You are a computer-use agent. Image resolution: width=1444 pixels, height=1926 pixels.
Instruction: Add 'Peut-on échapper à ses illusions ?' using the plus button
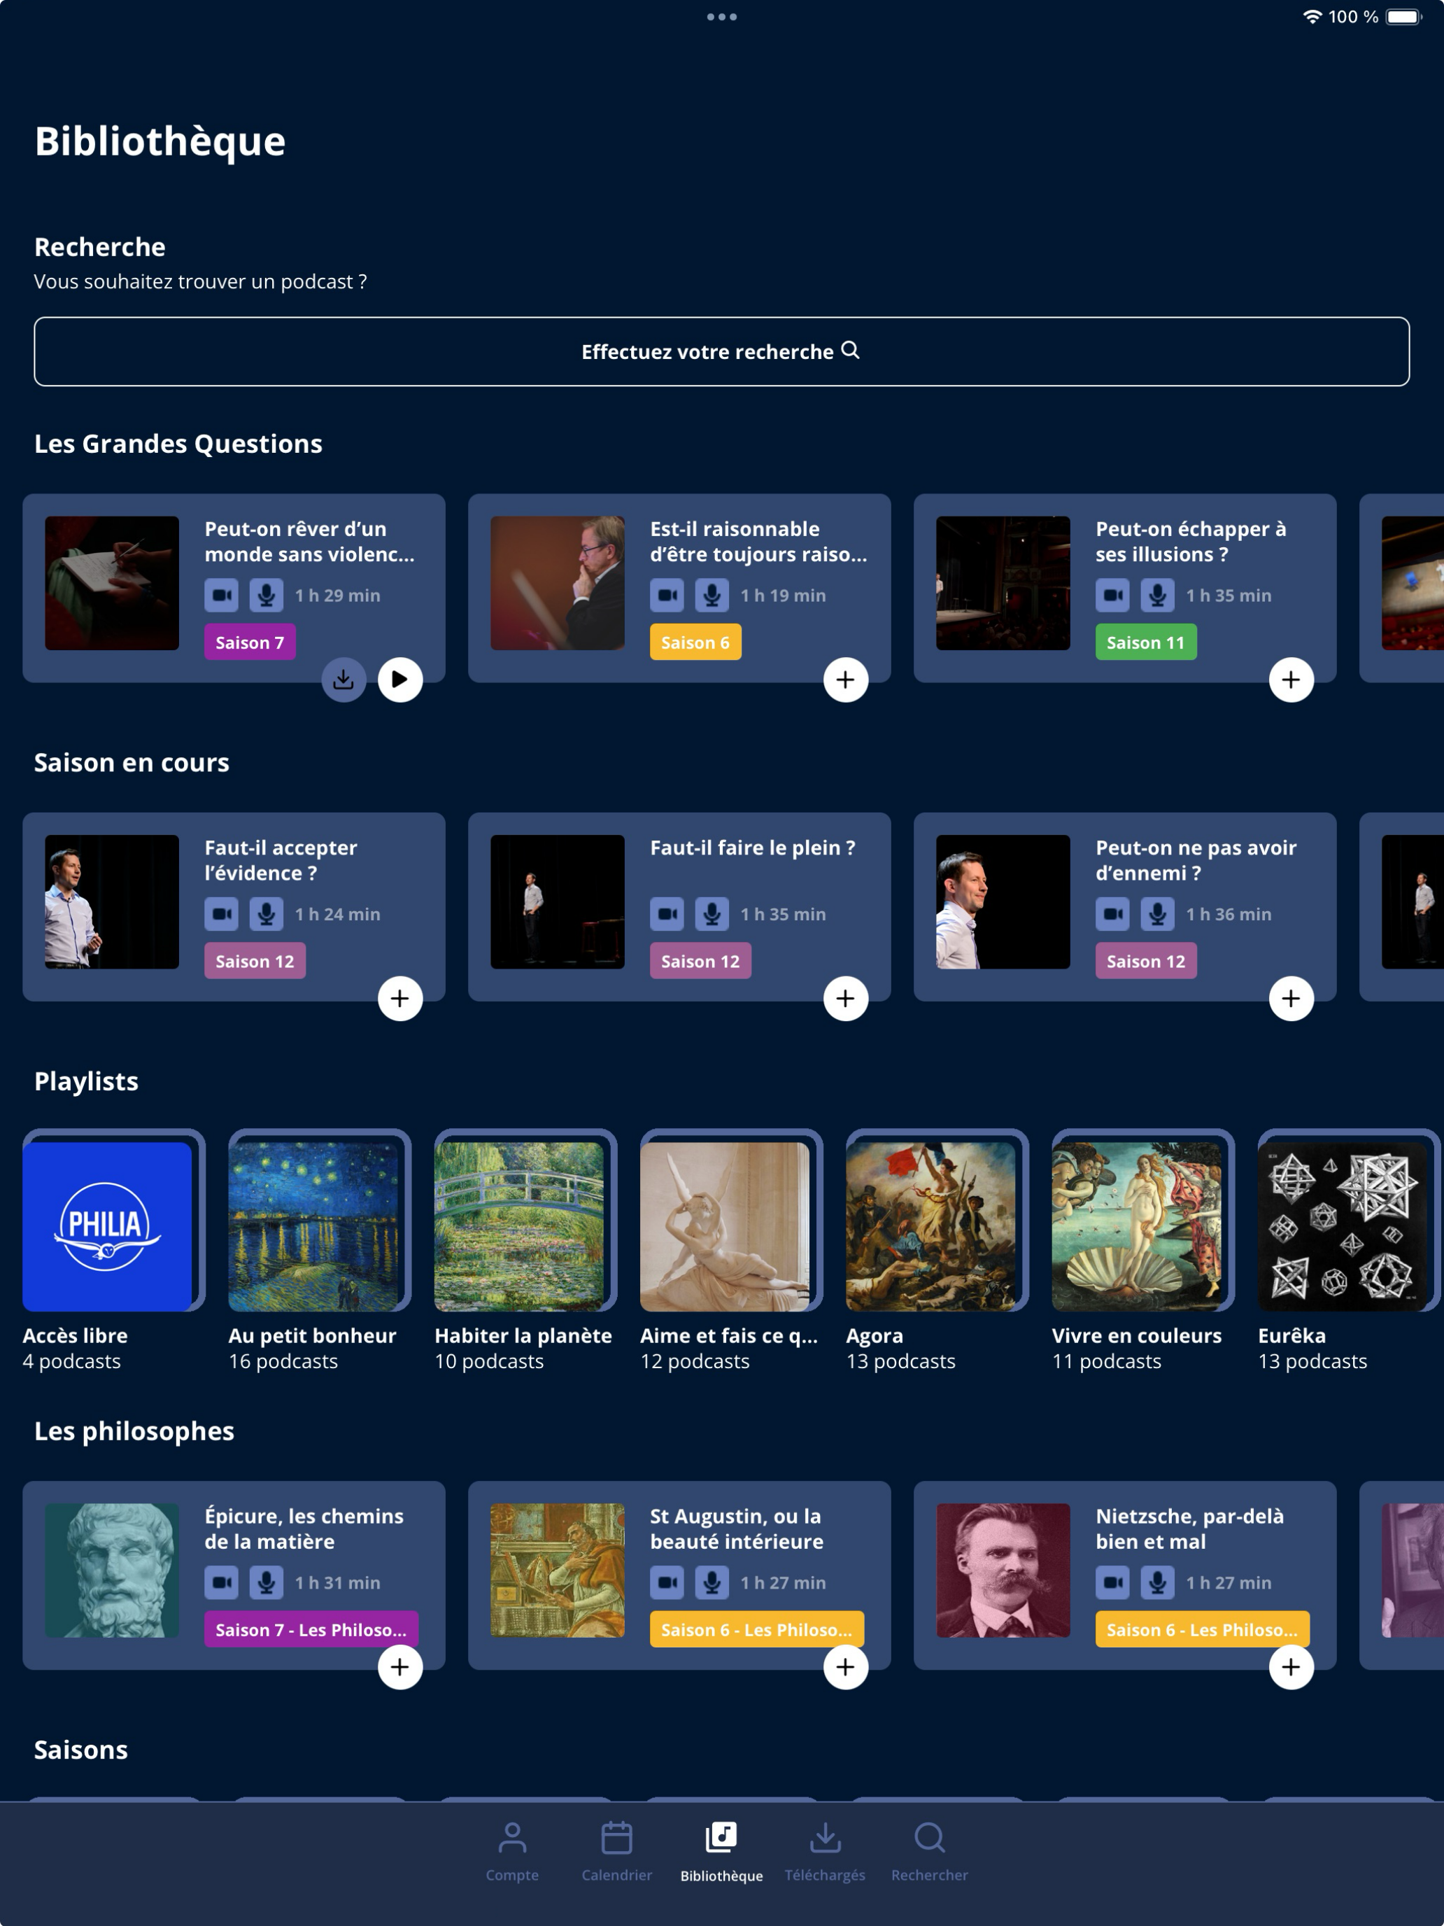coord(1291,679)
